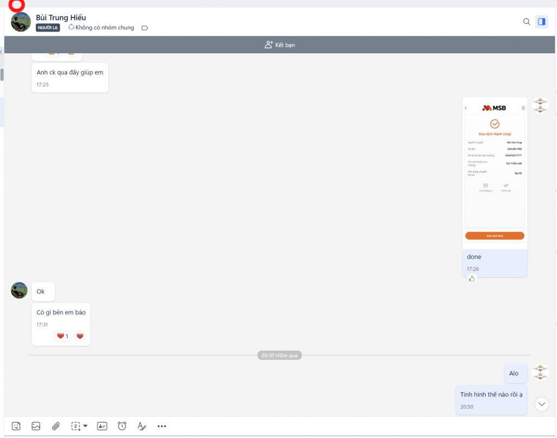Open more options from the three-dots menu
Image resolution: width=557 pixels, height=438 pixels.
click(162, 426)
